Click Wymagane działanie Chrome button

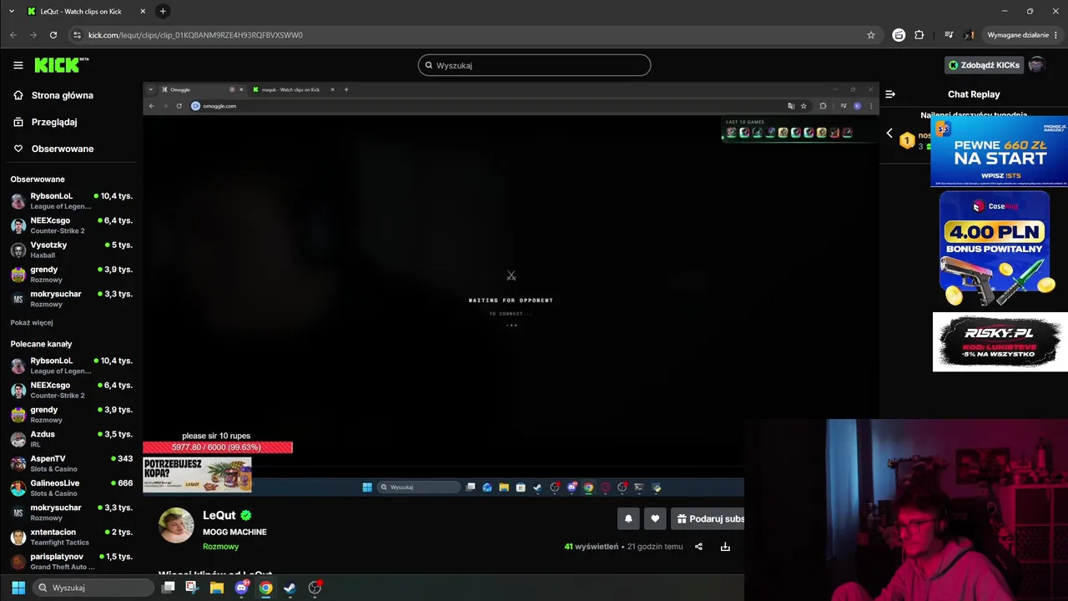click(x=1023, y=35)
